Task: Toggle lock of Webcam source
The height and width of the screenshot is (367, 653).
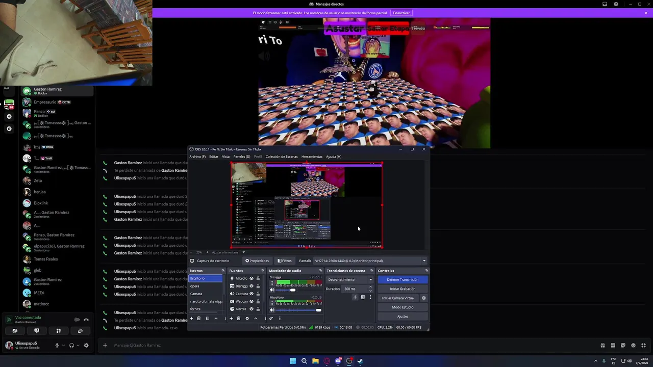Action: pyautogui.click(x=258, y=301)
